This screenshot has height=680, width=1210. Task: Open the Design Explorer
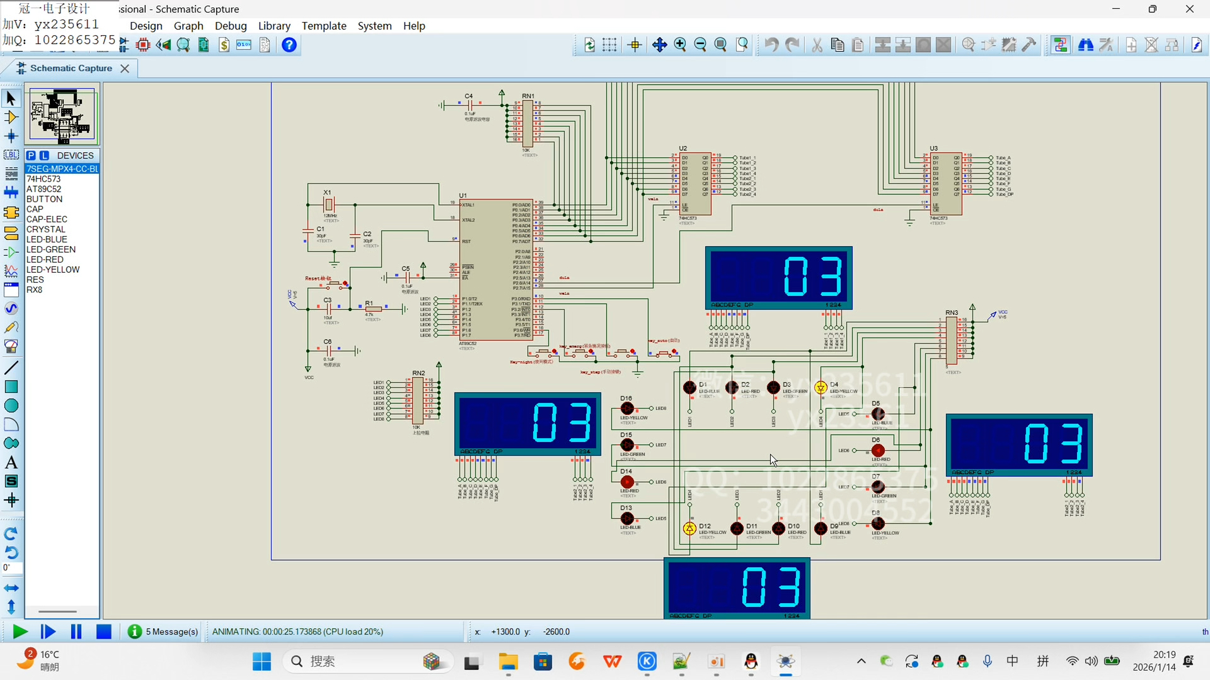pos(204,45)
